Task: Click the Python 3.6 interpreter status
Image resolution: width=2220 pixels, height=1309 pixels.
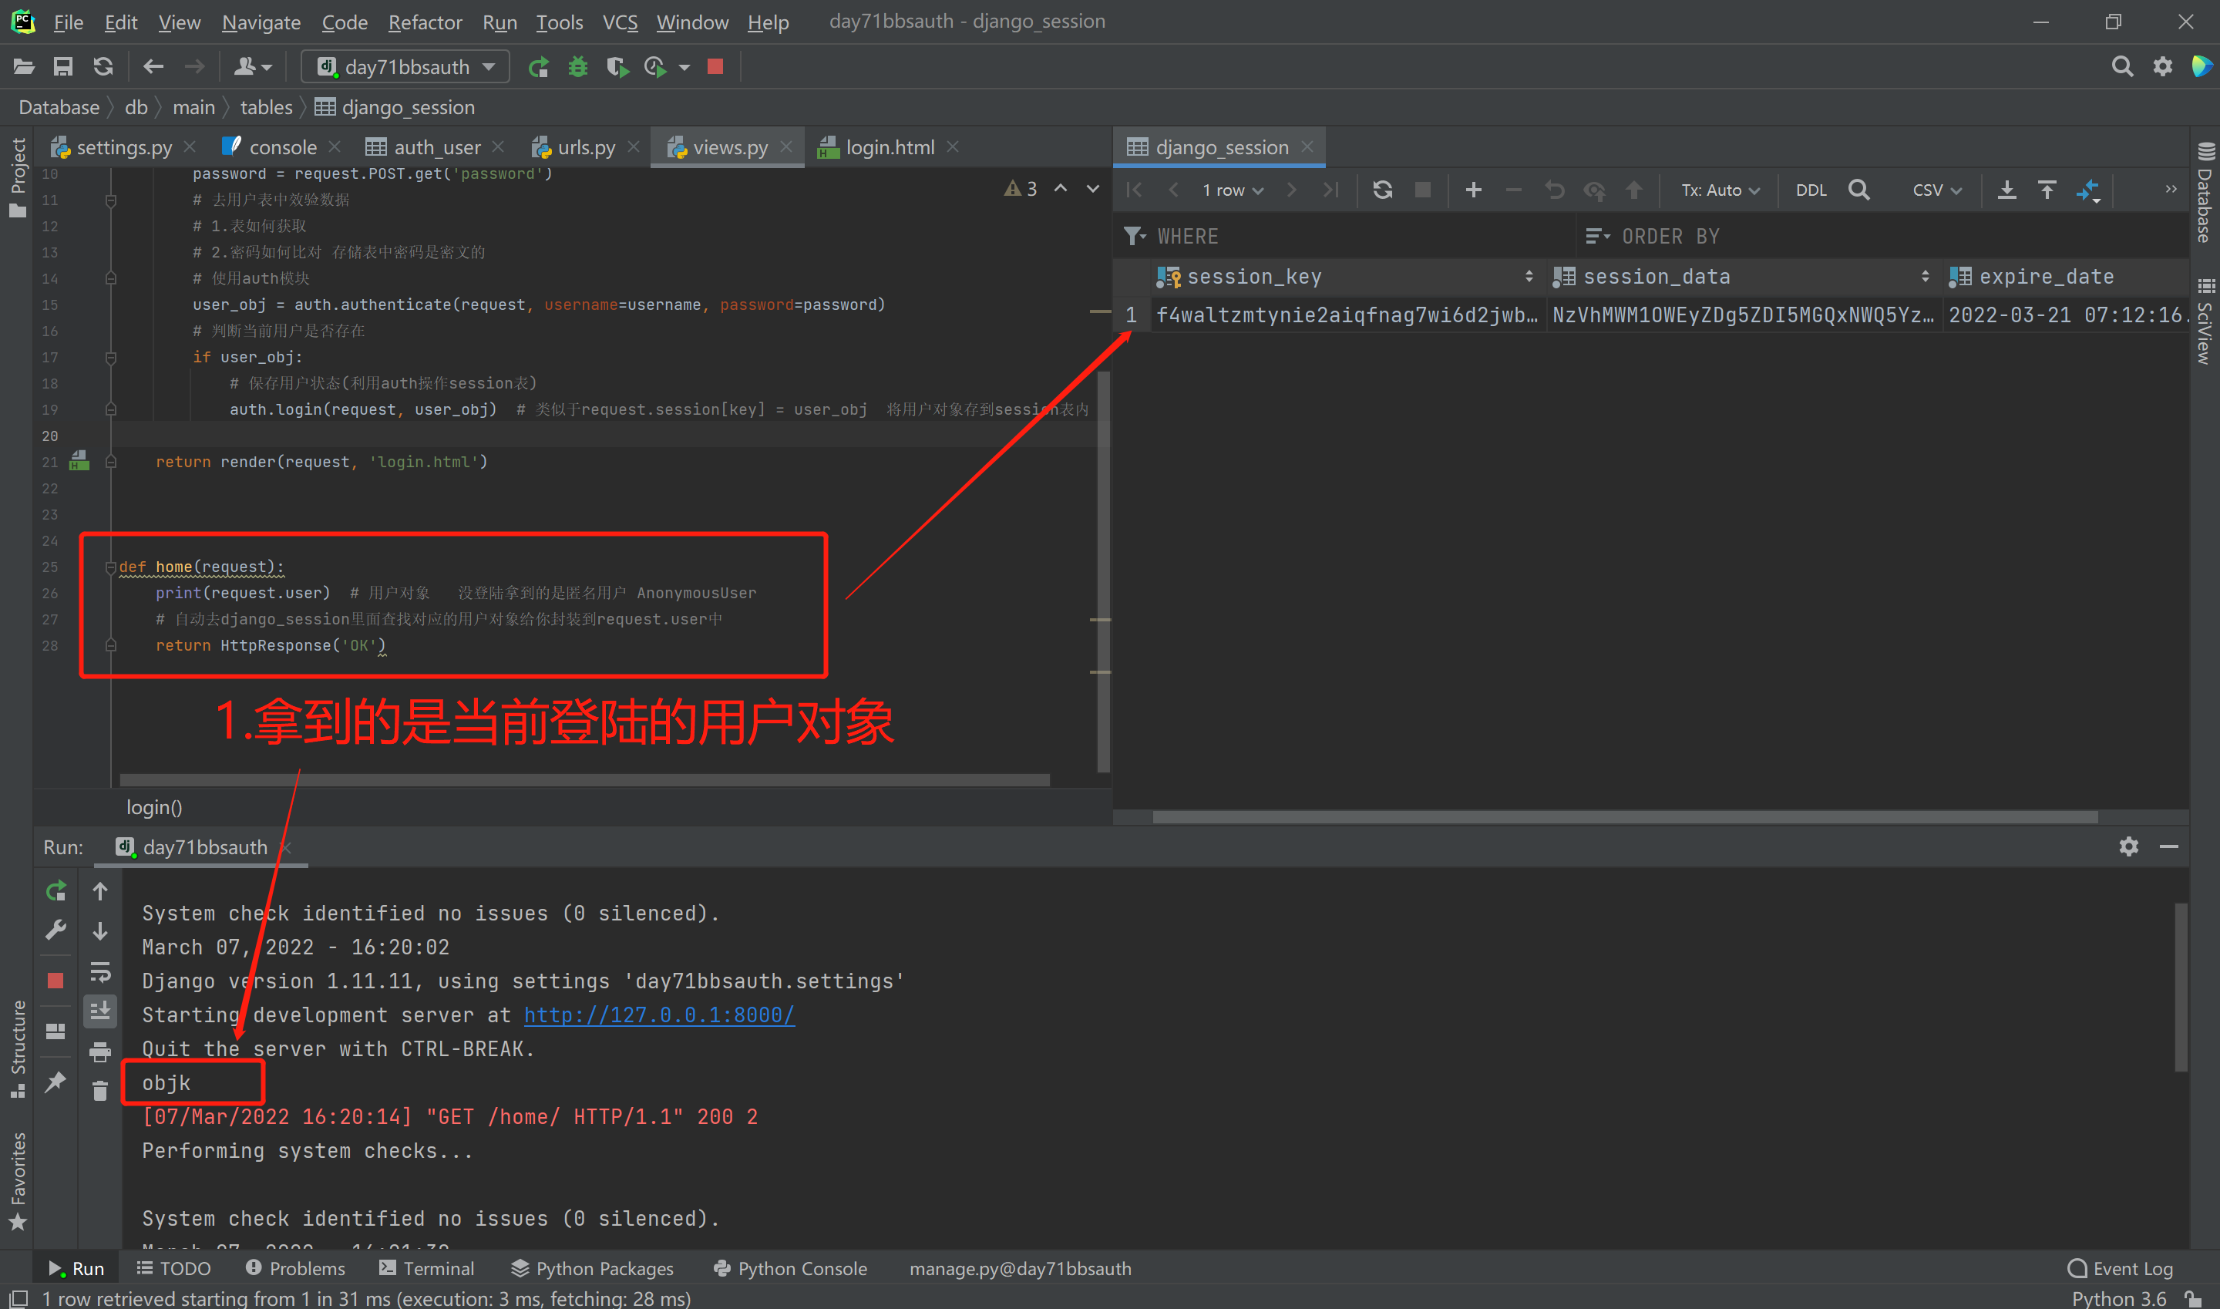Action: click(2118, 1297)
